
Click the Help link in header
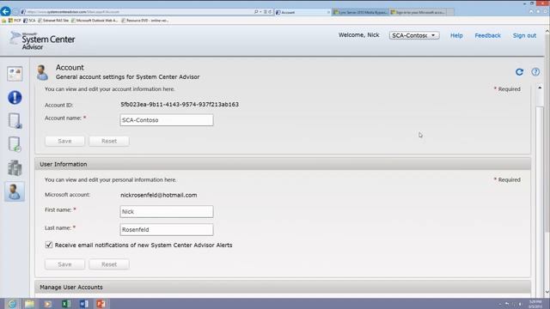[x=456, y=35]
